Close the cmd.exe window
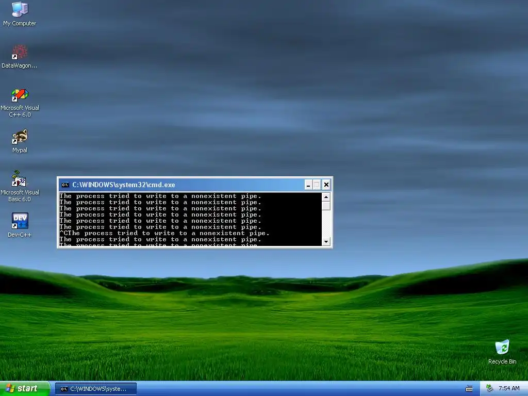The image size is (528, 396). click(326, 185)
